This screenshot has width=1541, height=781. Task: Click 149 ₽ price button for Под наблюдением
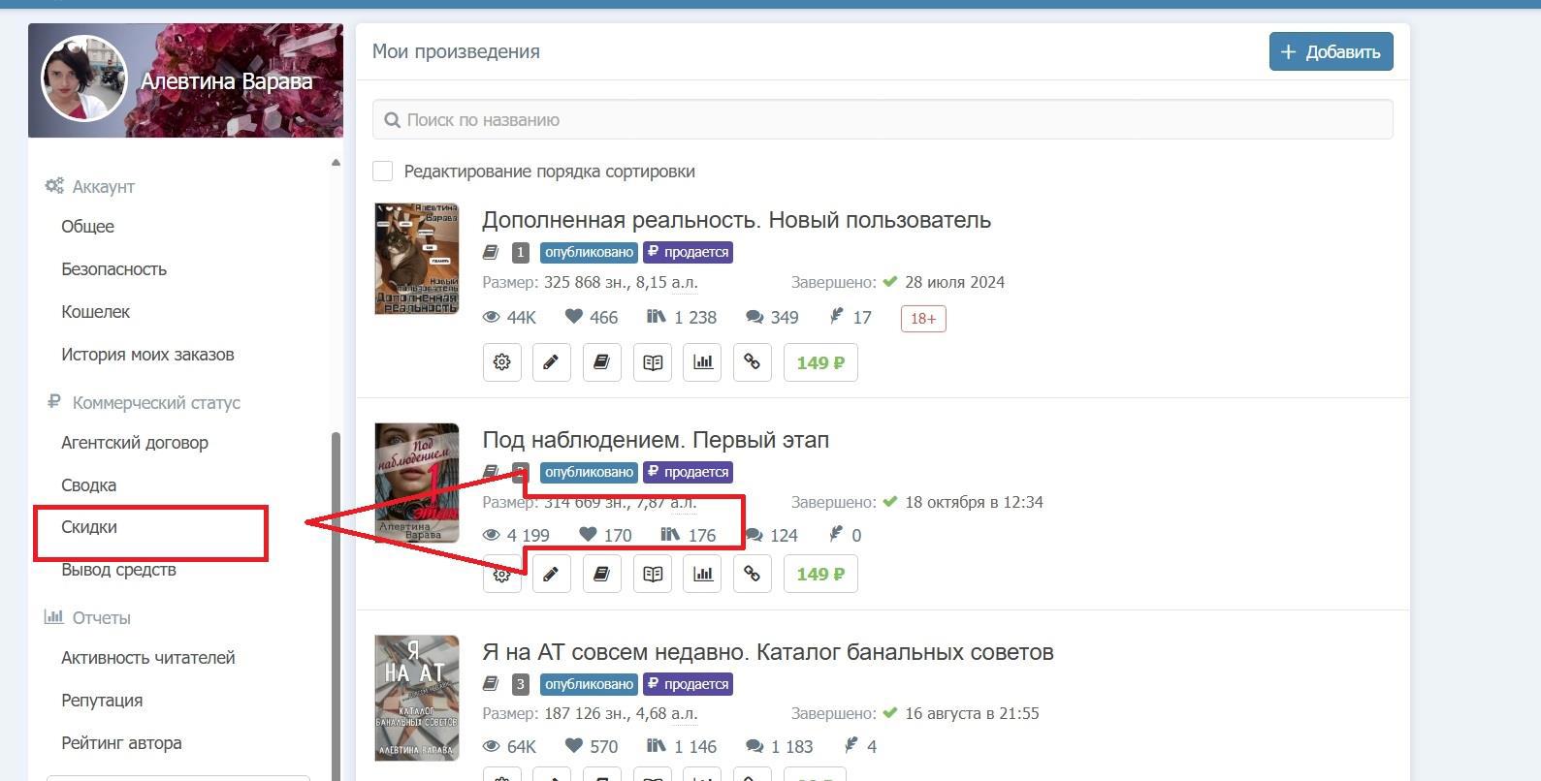[x=820, y=574]
